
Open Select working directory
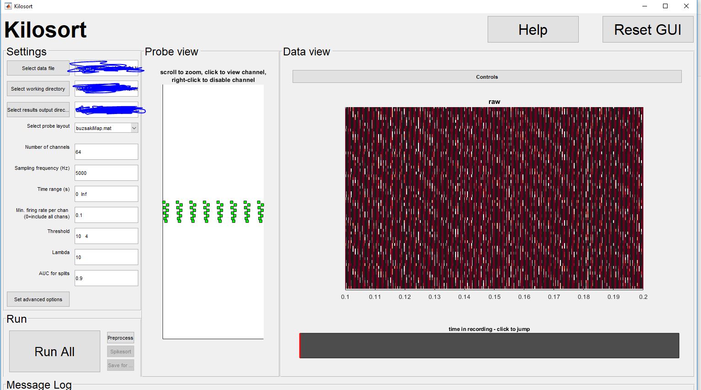[38, 88]
